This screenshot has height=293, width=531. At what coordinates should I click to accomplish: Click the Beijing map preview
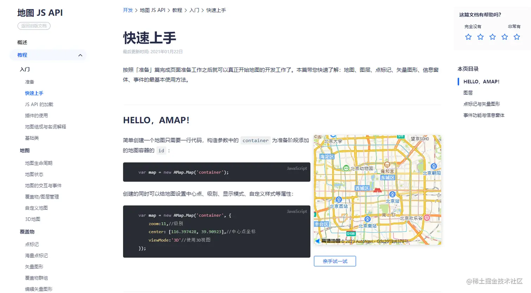click(x=378, y=190)
